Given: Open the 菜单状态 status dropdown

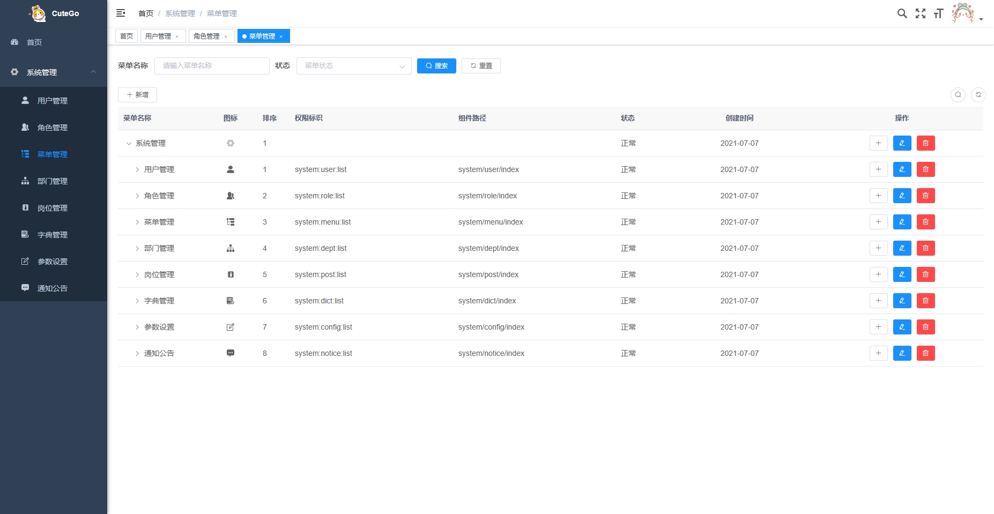Looking at the screenshot, I should [354, 66].
